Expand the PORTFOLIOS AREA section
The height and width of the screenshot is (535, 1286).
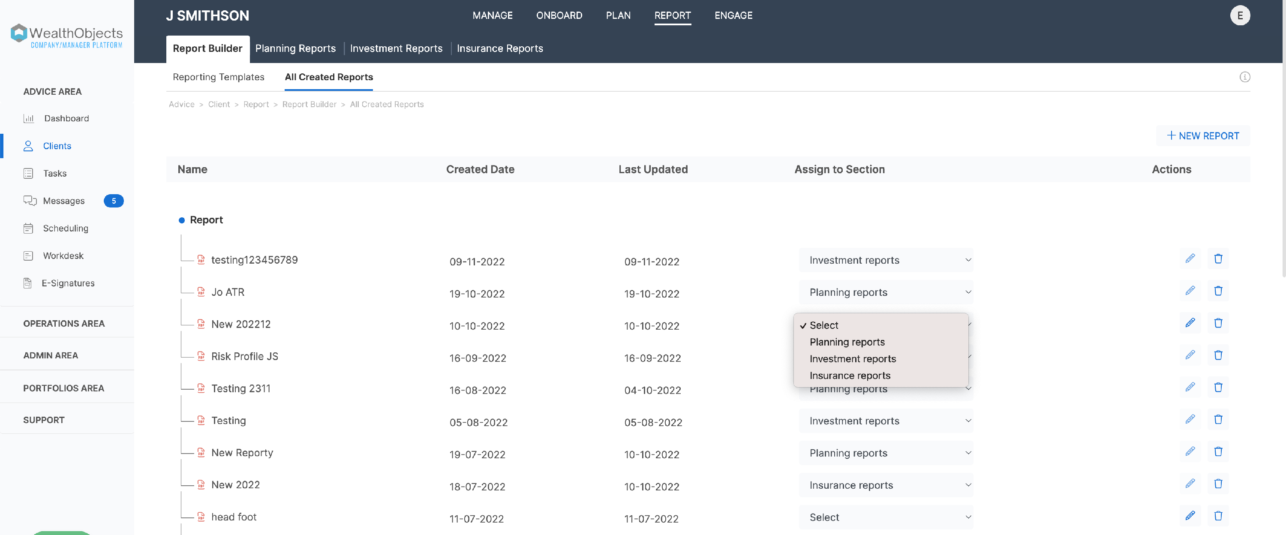pyautogui.click(x=63, y=388)
